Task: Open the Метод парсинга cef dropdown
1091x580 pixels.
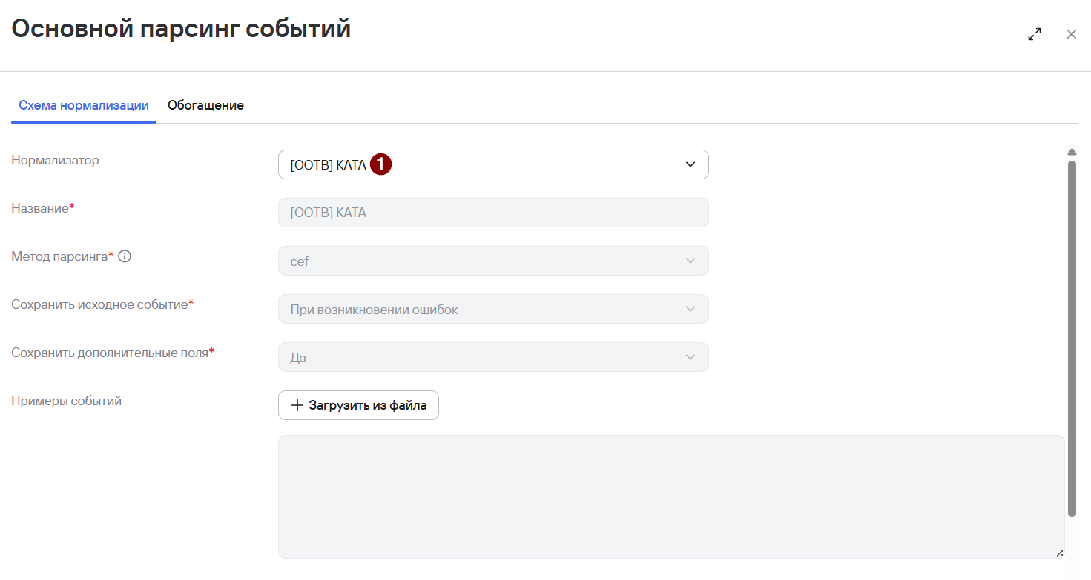Action: (x=493, y=261)
